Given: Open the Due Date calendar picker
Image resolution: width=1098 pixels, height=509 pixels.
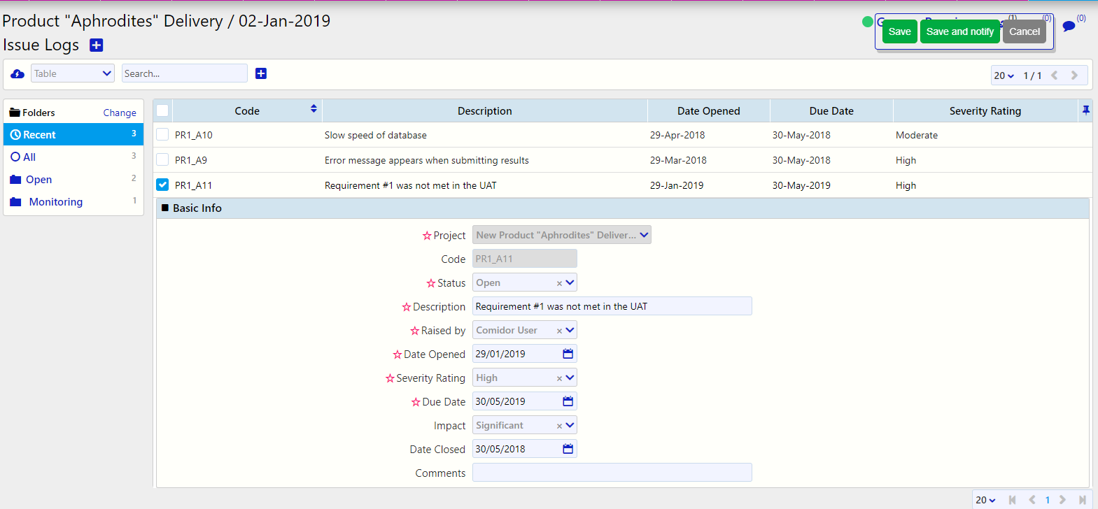Looking at the screenshot, I should (x=568, y=401).
